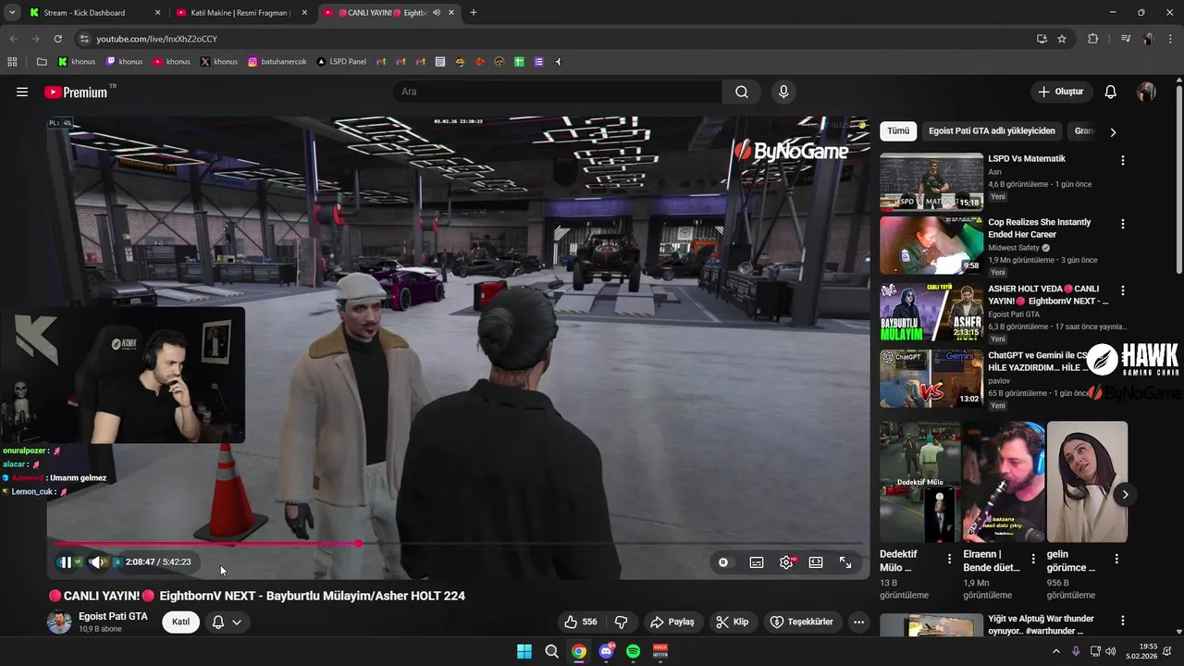Open a new browser tab
This screenshot has height=666, width=1184.
(474, 13)
